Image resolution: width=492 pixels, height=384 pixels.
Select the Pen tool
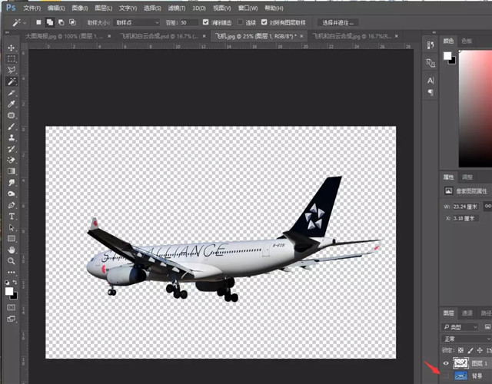(x=12, y=205)
